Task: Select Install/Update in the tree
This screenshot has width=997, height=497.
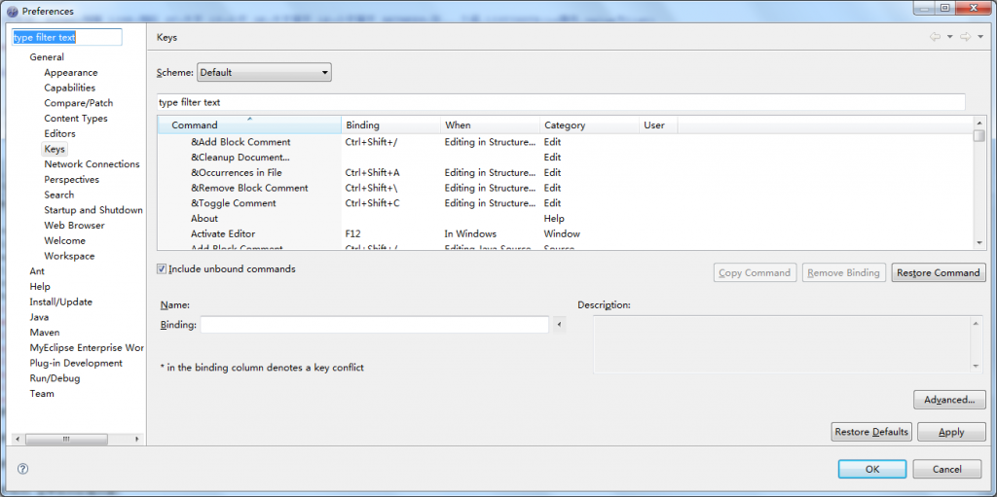Action: [x=61, y=302]
